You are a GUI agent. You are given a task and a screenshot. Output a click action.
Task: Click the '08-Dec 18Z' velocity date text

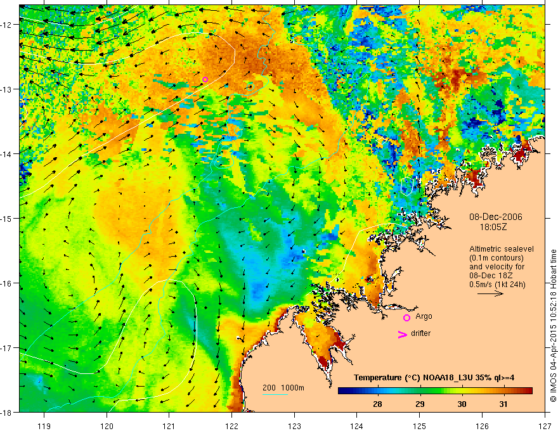click(492, 276)
